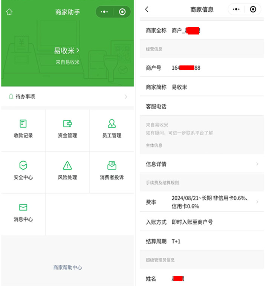Expand 信息详情 row arrow
Image resolution: width=266 pixels, height=286 pixels.
click(257, 164)
